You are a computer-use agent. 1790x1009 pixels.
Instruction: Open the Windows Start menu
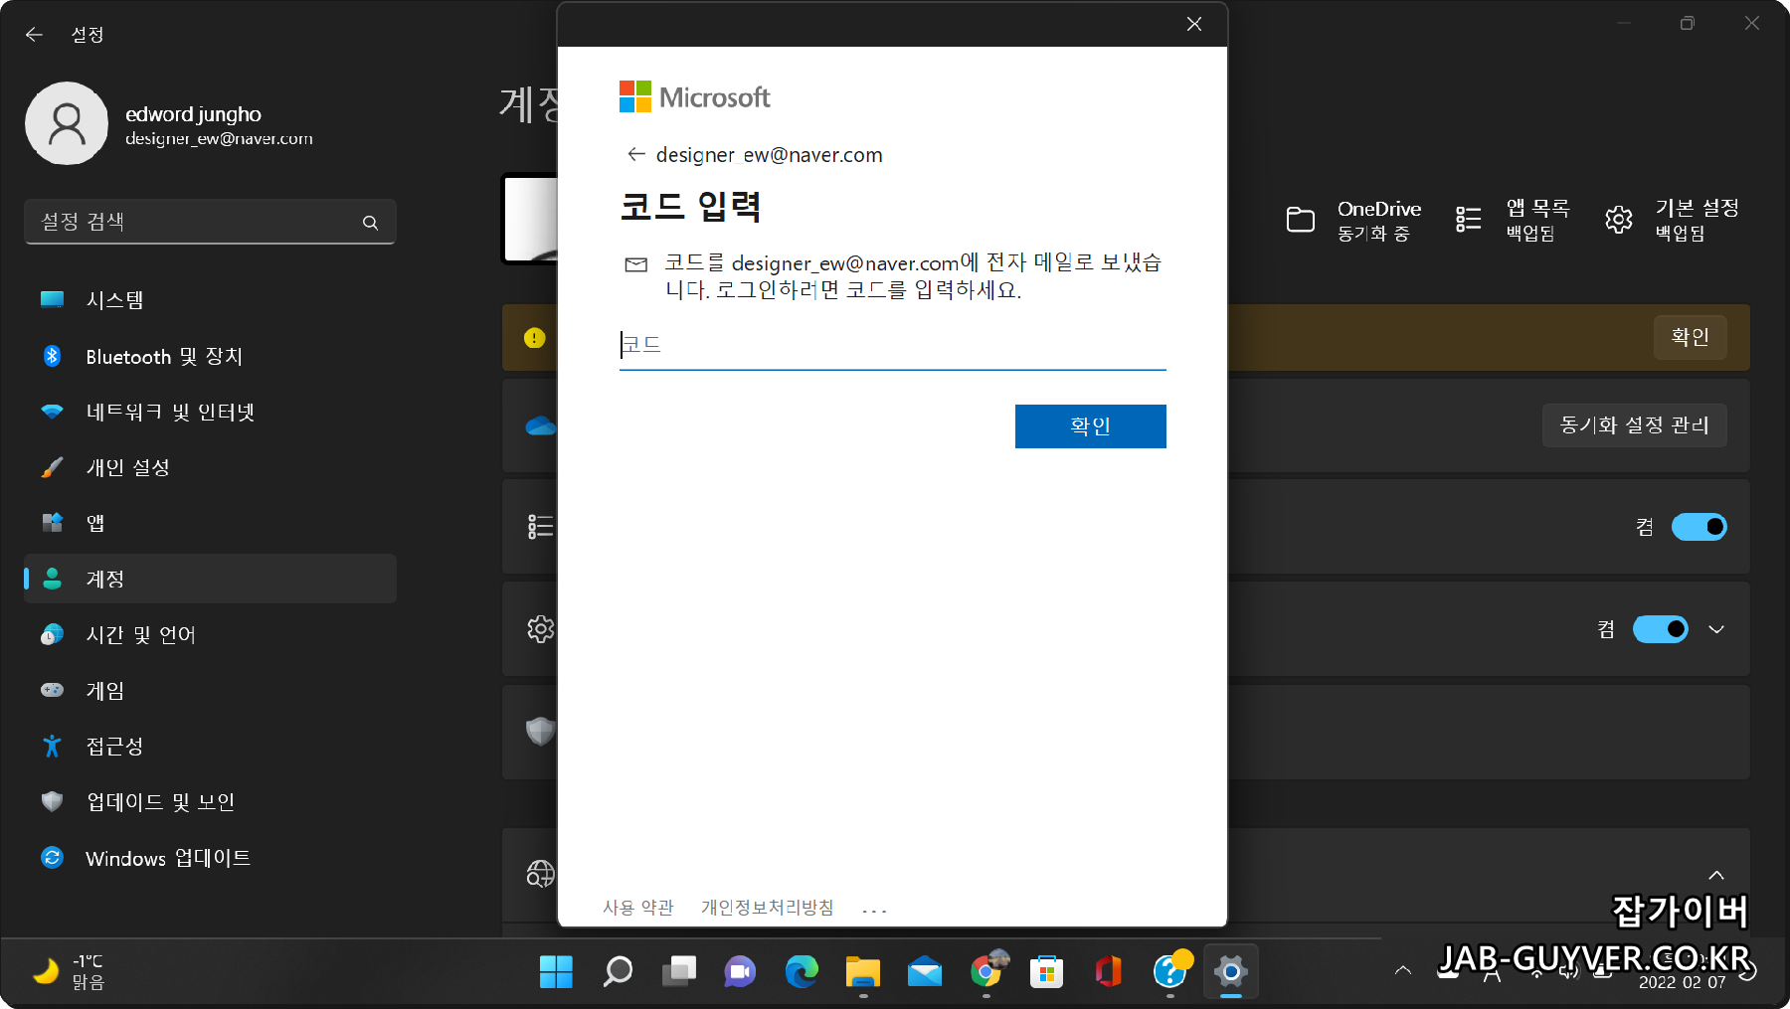pos(556,971)
